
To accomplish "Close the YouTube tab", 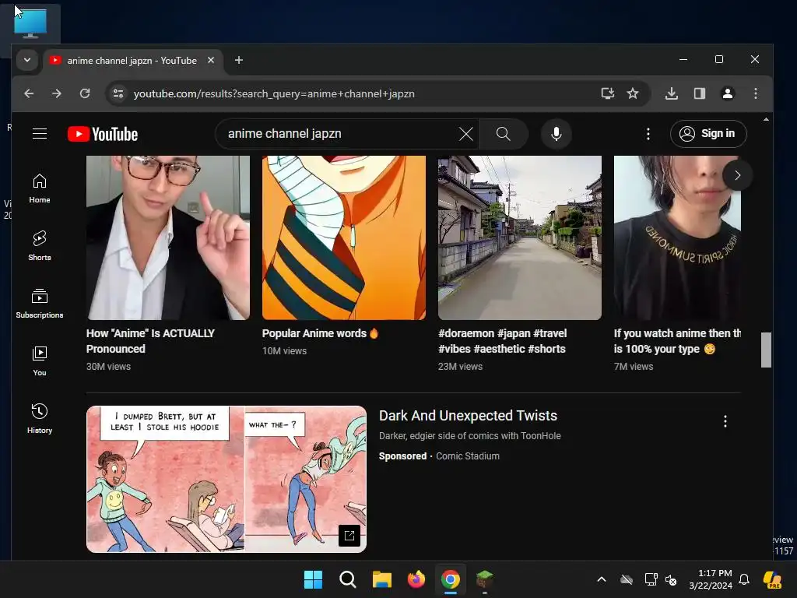I will [x=211, y=60].
